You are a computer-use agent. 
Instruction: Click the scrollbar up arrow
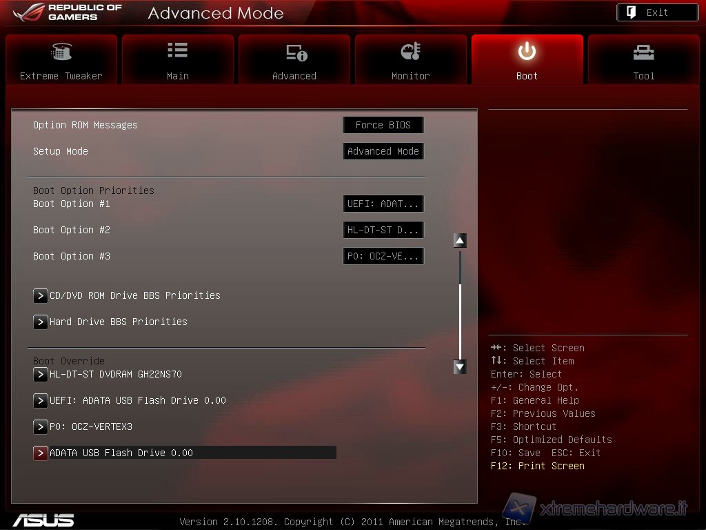click(460, 240)
